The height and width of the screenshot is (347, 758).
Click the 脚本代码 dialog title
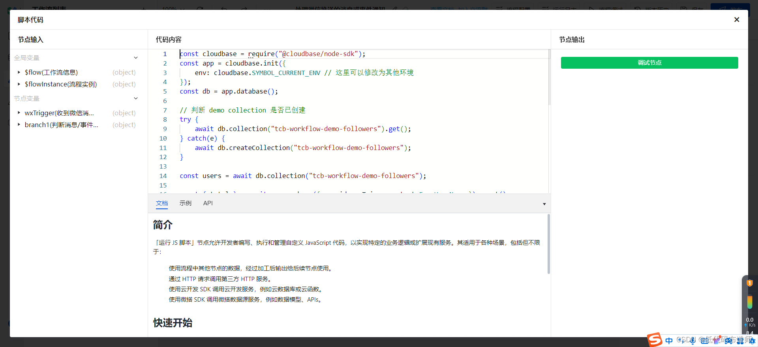click(x=30, y=20)
